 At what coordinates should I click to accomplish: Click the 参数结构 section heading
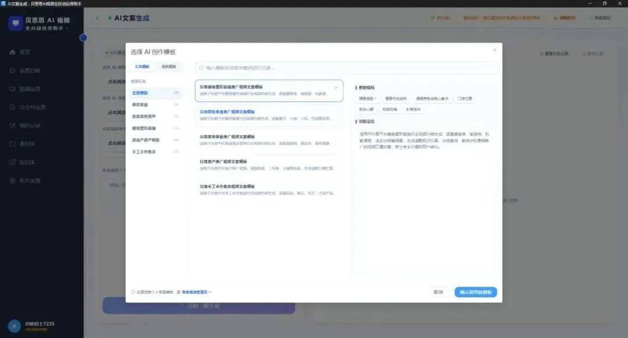[x=366, y=88]
